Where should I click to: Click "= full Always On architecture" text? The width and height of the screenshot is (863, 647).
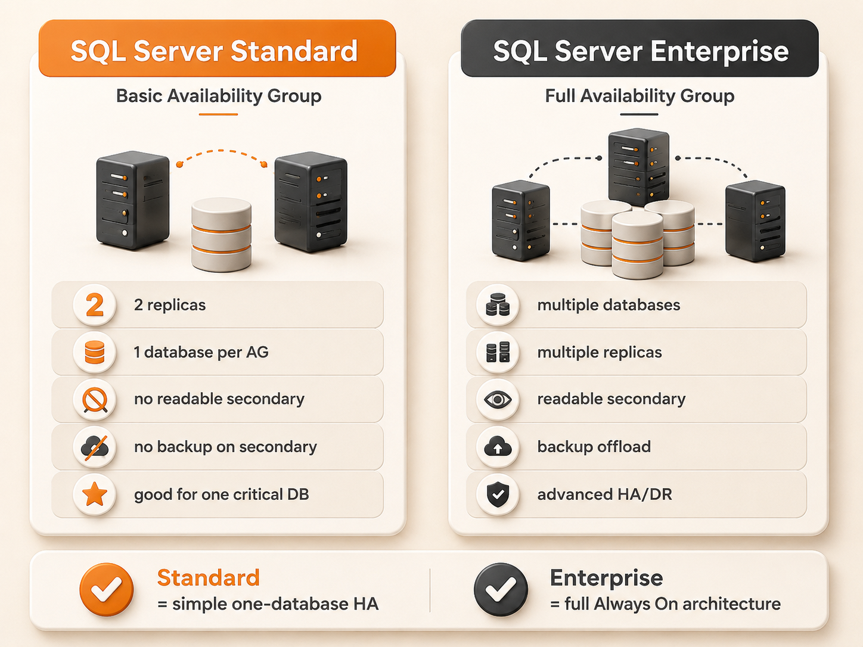click(665, 604)
